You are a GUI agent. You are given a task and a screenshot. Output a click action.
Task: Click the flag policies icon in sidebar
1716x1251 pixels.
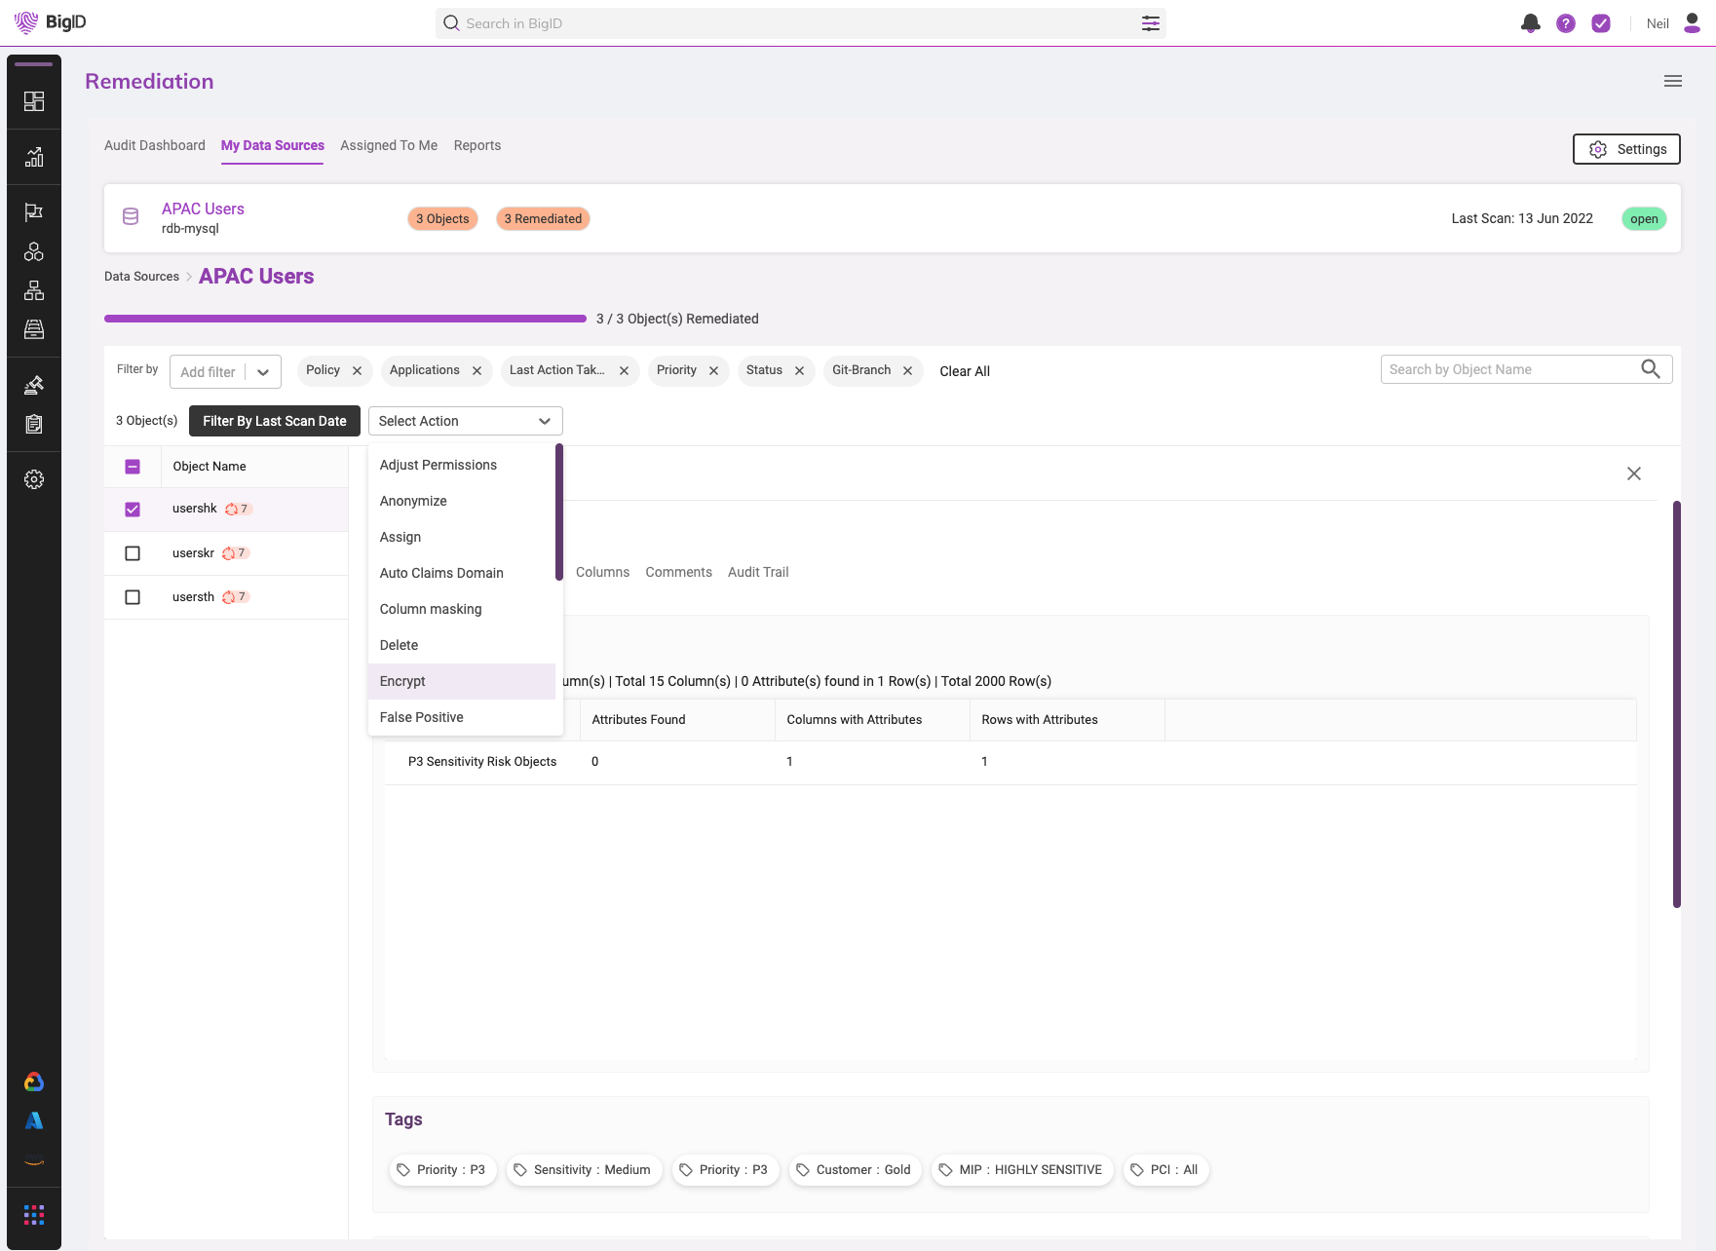click(x=34, y=212)
